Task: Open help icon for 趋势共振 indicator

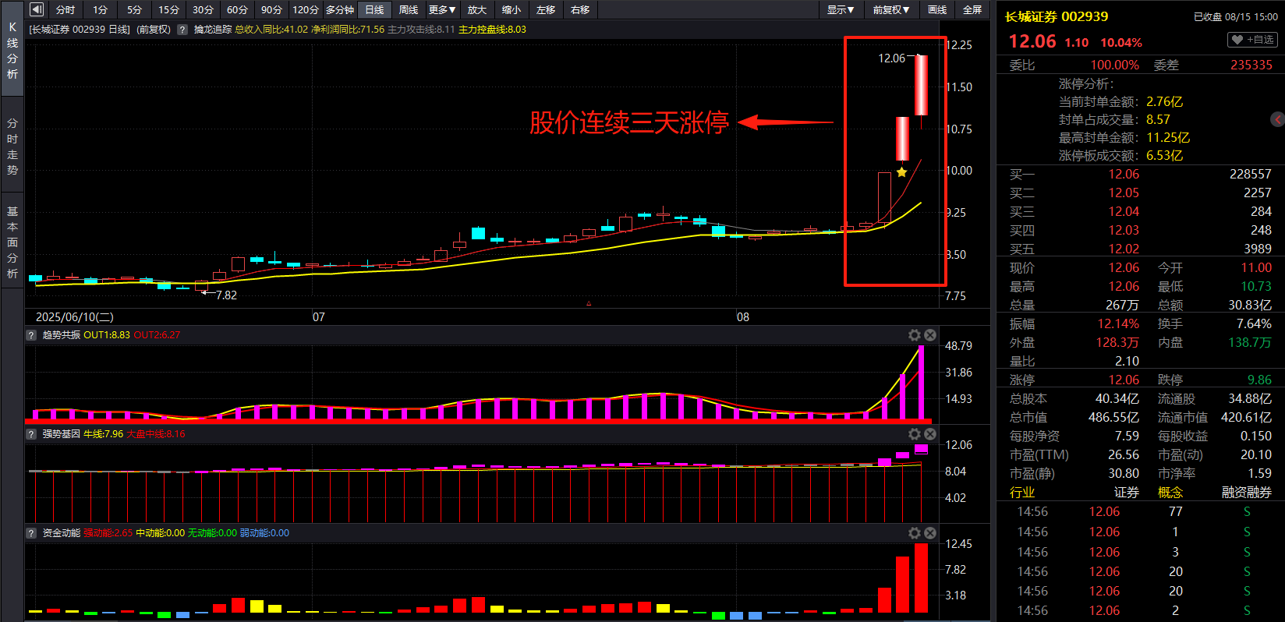Action: 31,335
